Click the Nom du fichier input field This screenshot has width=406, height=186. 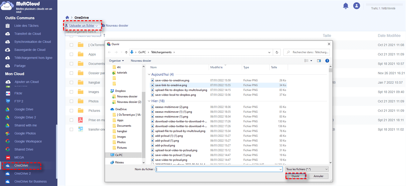point(219,169)
